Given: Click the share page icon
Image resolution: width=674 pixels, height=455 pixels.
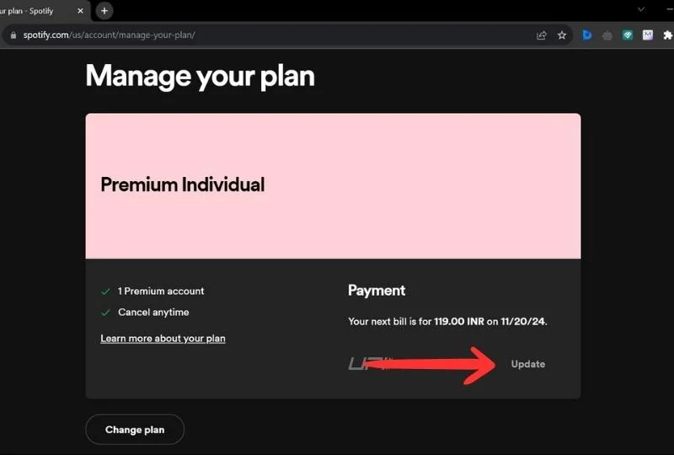Looking at the screenshot, I should [x=542, y=35].
